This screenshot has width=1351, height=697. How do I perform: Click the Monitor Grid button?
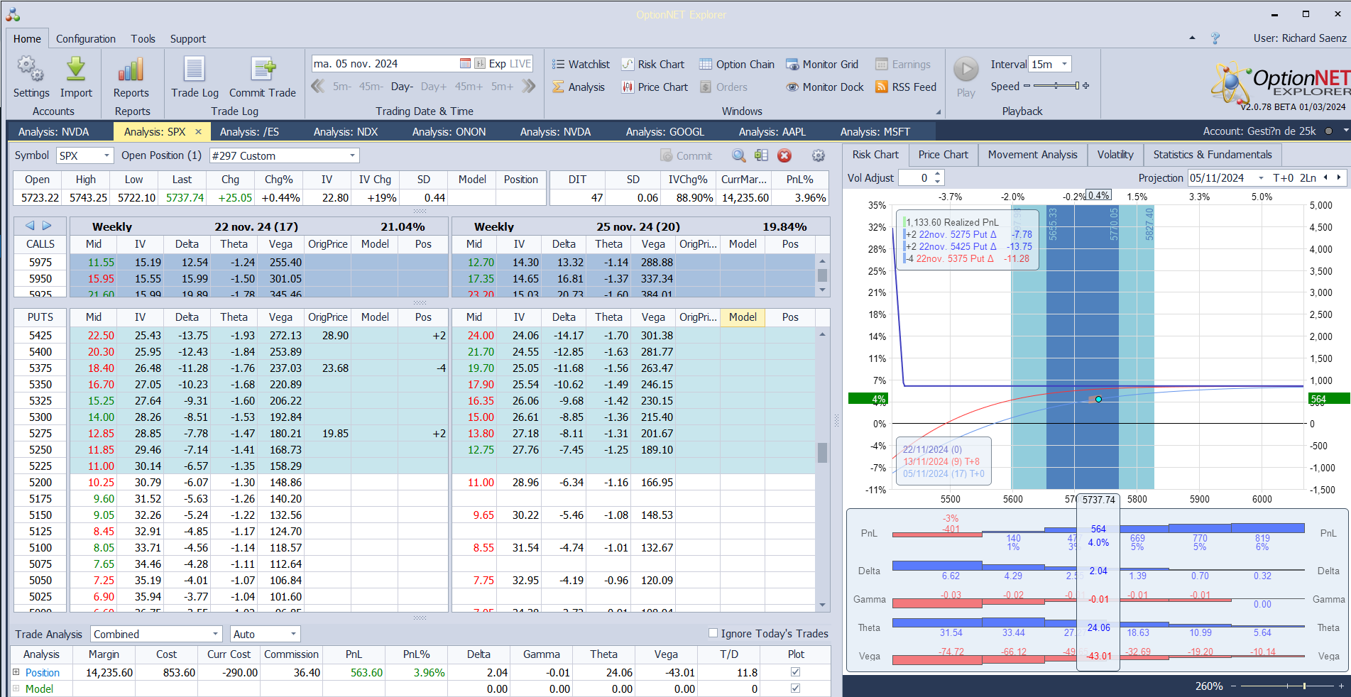click(822, 65)
